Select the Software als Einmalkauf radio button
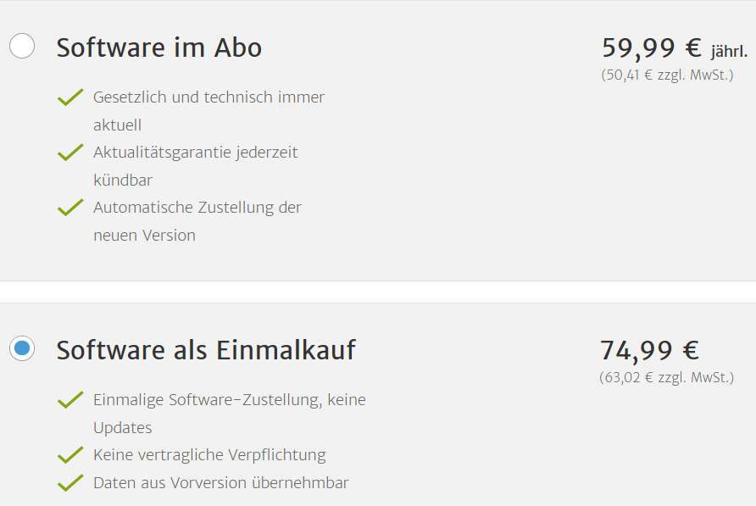 coord(22,348)
